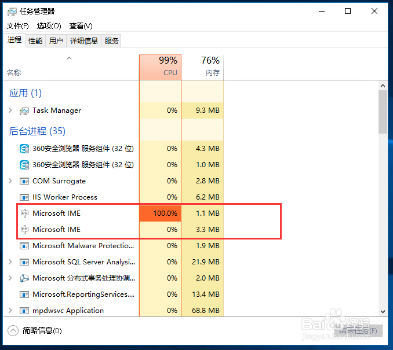This screenshot has width=393, height=350.
Task: Click the Microsoft IME icon at 100.0% CPU
Action: [24, 213]
